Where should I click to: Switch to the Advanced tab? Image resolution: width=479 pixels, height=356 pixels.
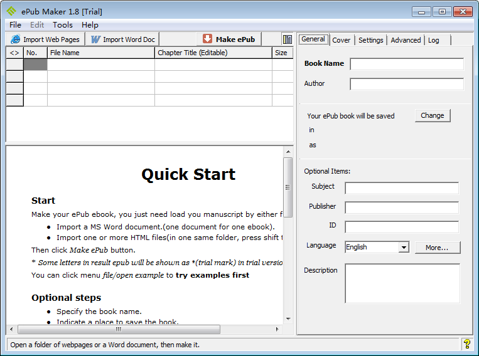pyautogui.click(x=406, y=40)
